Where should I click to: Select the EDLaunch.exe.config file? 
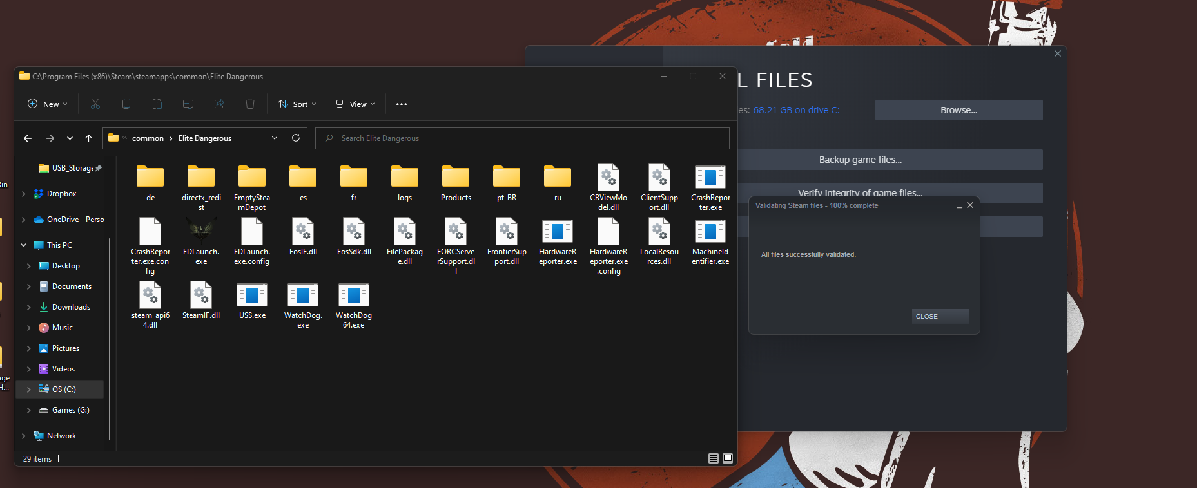coord(252,241)
